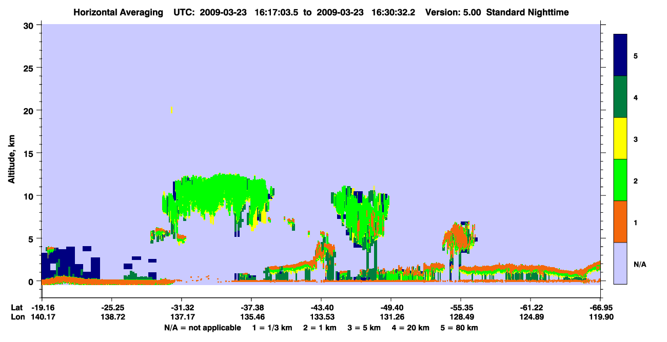Image resolution: width=667 pixels, height=342 pixels.
Task: Click latitude value '-19.16'
Action: (x=42, y=308)
